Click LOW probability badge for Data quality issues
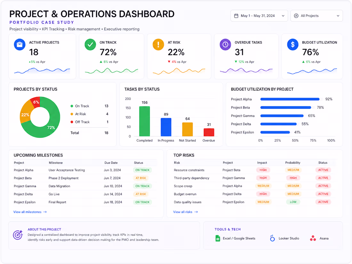 coord(293,202)
